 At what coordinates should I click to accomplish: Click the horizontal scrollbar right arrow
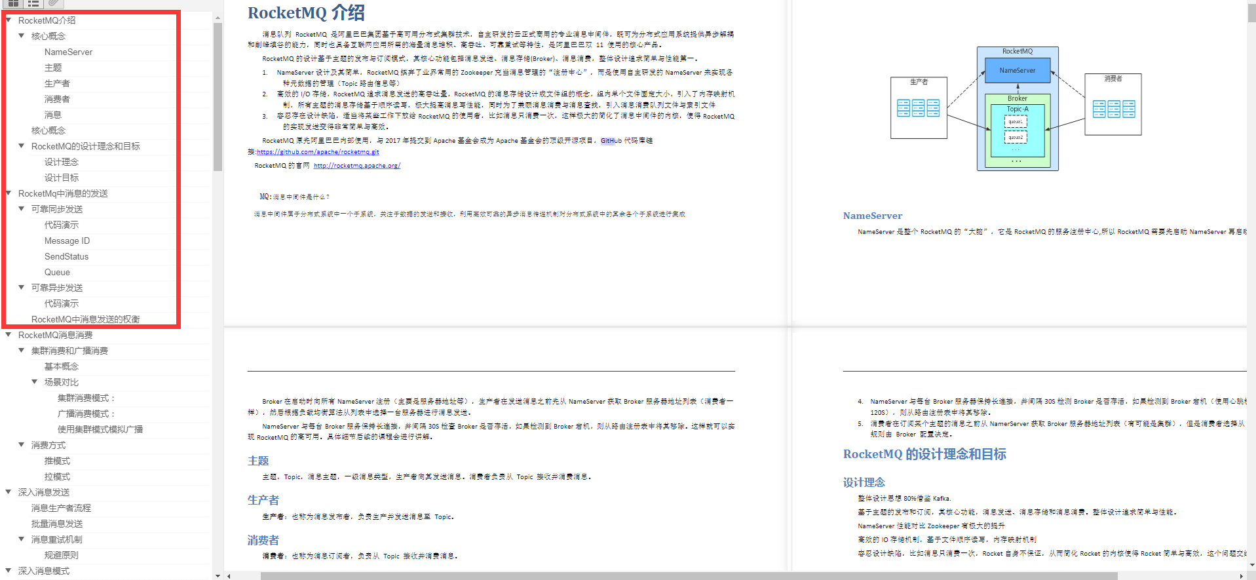click(x=1242, y=576)
